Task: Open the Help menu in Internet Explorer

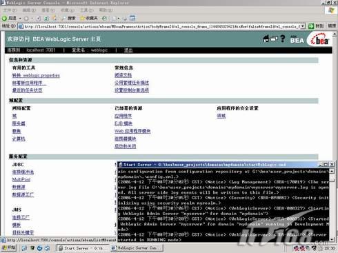Action: pyautogui.click(x=106, y=10)
